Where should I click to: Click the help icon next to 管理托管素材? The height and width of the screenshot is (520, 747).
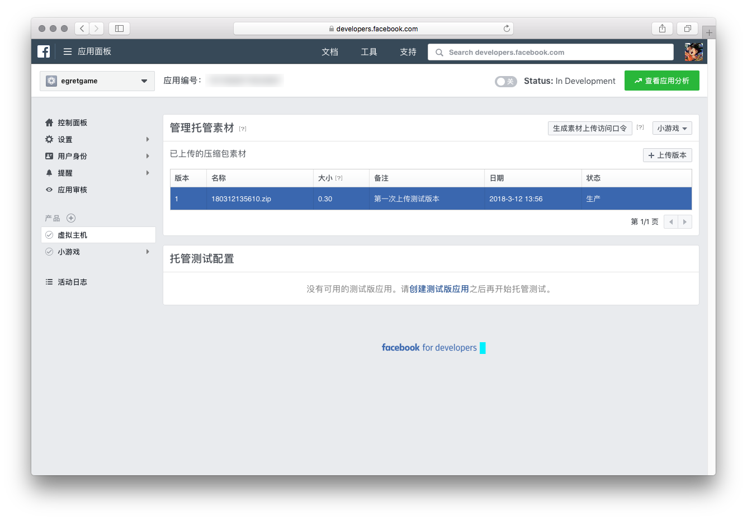pos(243,129)
